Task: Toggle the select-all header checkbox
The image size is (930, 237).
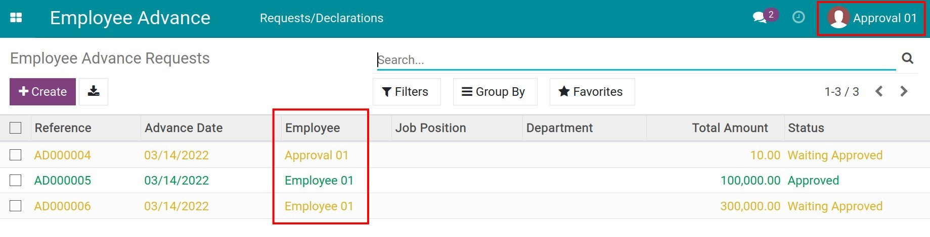Action: point(16,128)
